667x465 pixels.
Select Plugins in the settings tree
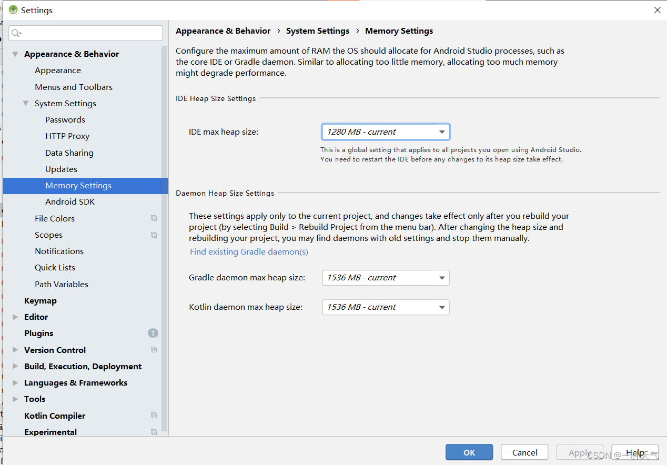[39, 333]
